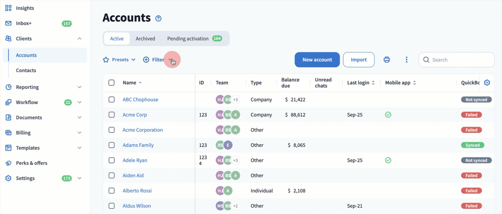
Task: Click the Acme Corp mobile app checkmark icon
Action: (x=388, y=115)
